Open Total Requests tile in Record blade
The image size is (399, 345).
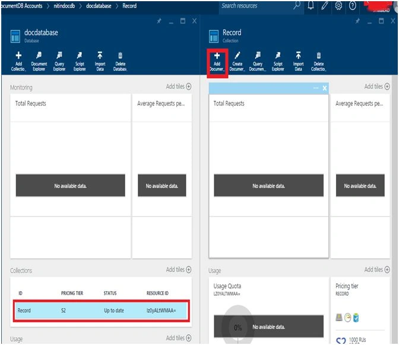pyautogui.click(x=269, y=176)
